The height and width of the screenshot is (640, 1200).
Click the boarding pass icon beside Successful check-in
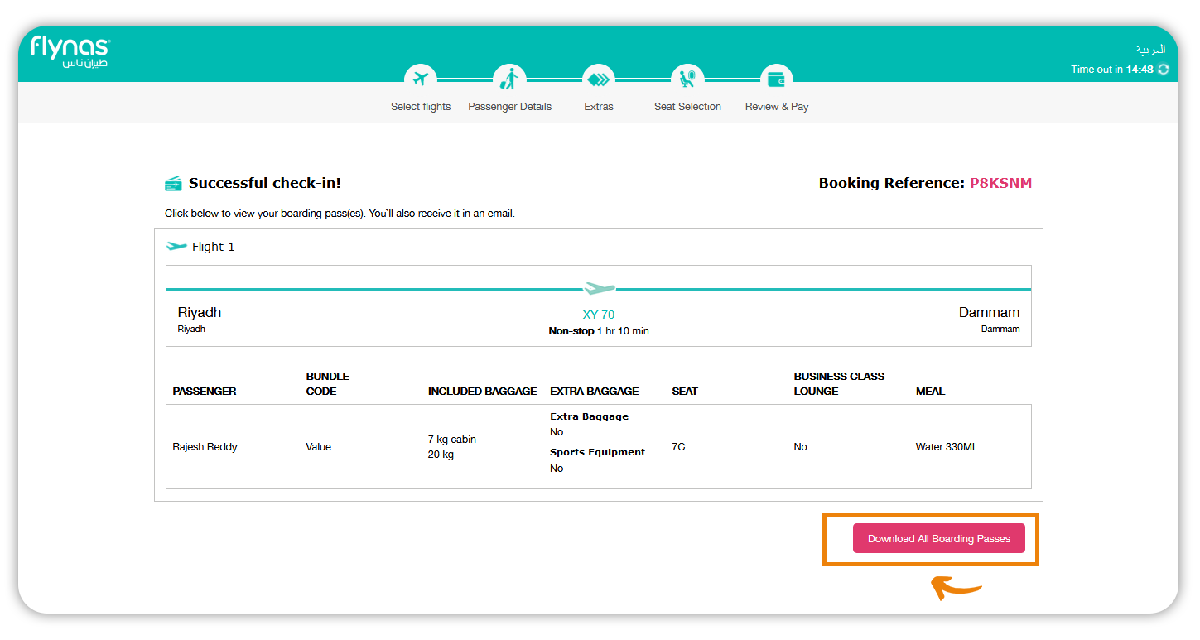171,181
